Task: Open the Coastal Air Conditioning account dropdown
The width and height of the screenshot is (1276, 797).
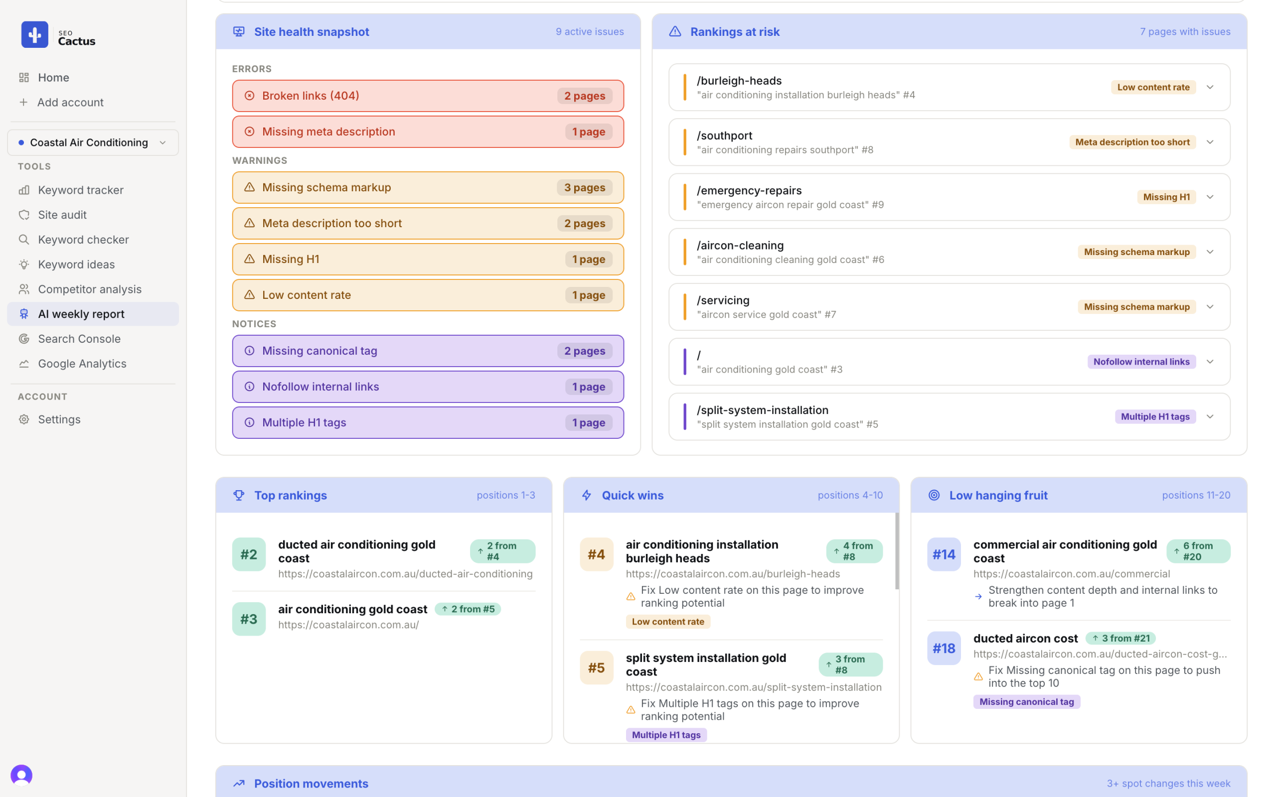Action: 93,143
